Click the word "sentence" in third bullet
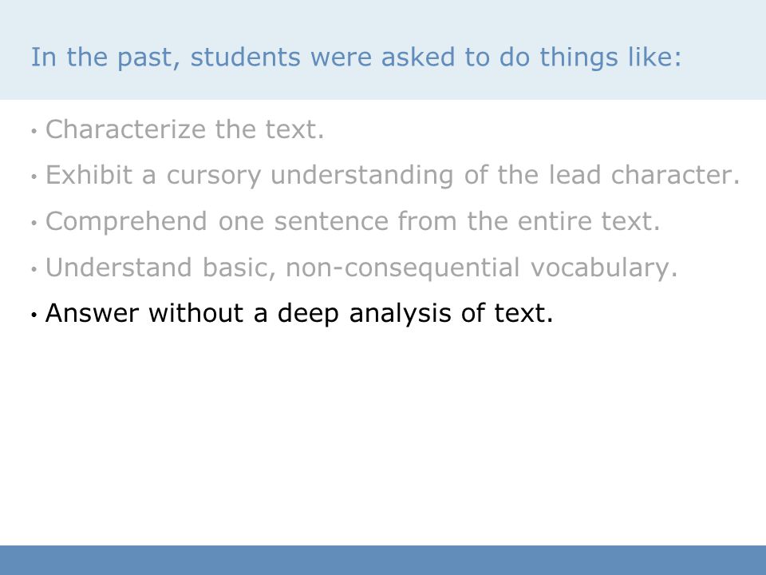This screenshot has width=766, height=575. 331,221
